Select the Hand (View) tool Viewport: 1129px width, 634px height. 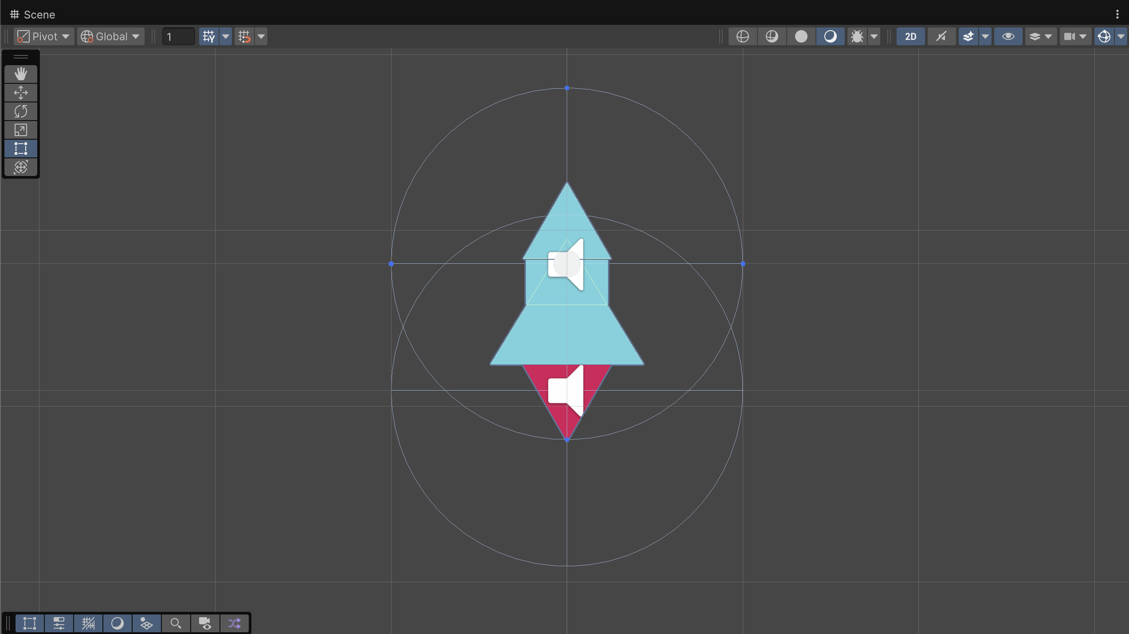point(20,74)
